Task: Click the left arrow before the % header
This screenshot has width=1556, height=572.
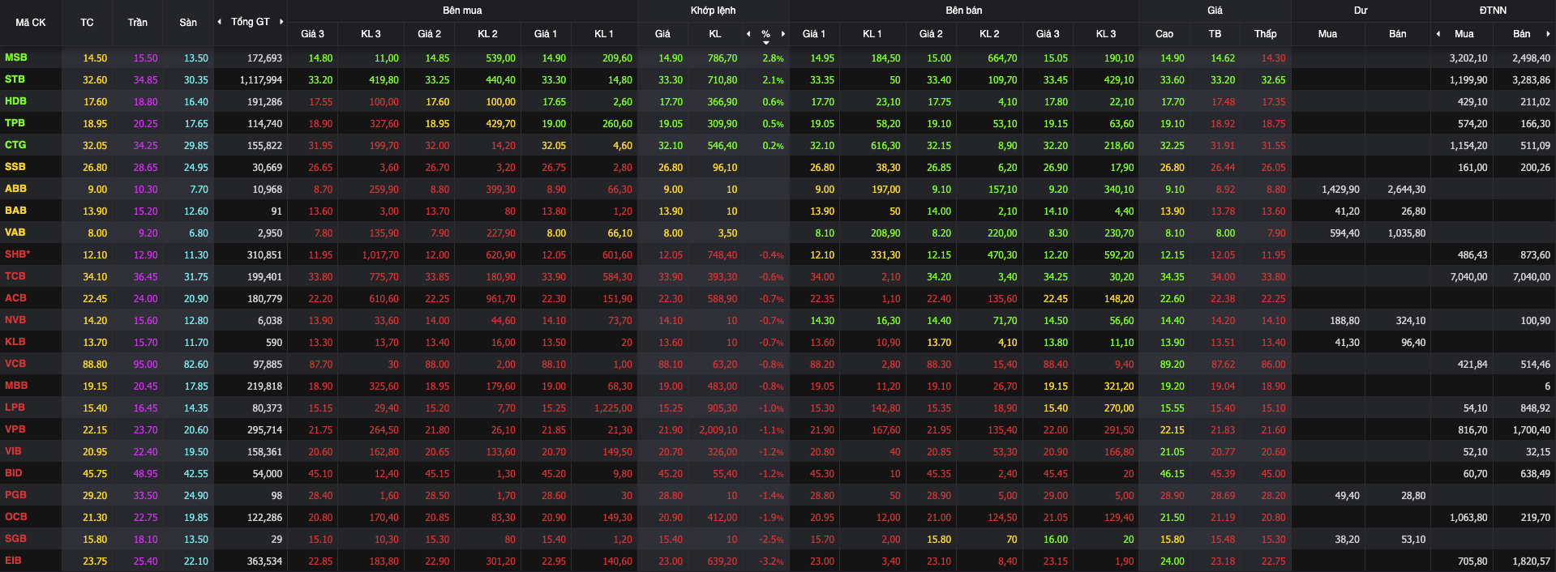Action: click(748, 34)
